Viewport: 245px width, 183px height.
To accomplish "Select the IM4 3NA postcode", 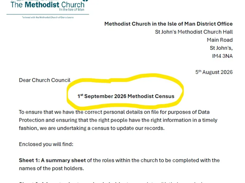I will [x=222, y=56].
